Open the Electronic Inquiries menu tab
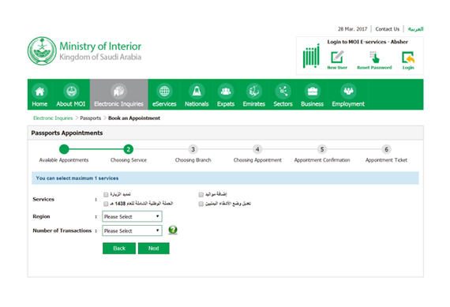 [118, 95]
